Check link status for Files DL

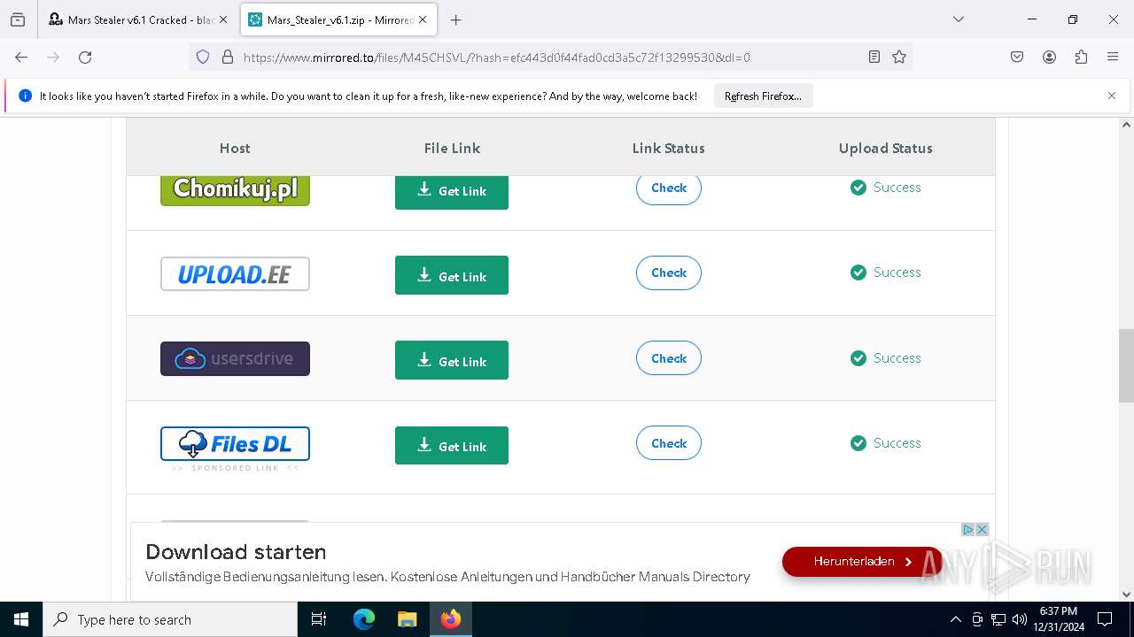pos(669,443)
